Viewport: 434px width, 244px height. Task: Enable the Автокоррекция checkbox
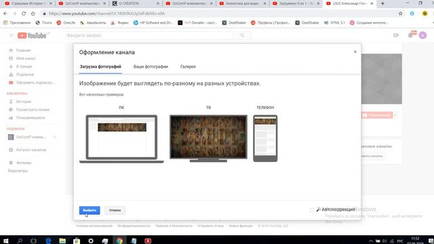tap(312, 210)
